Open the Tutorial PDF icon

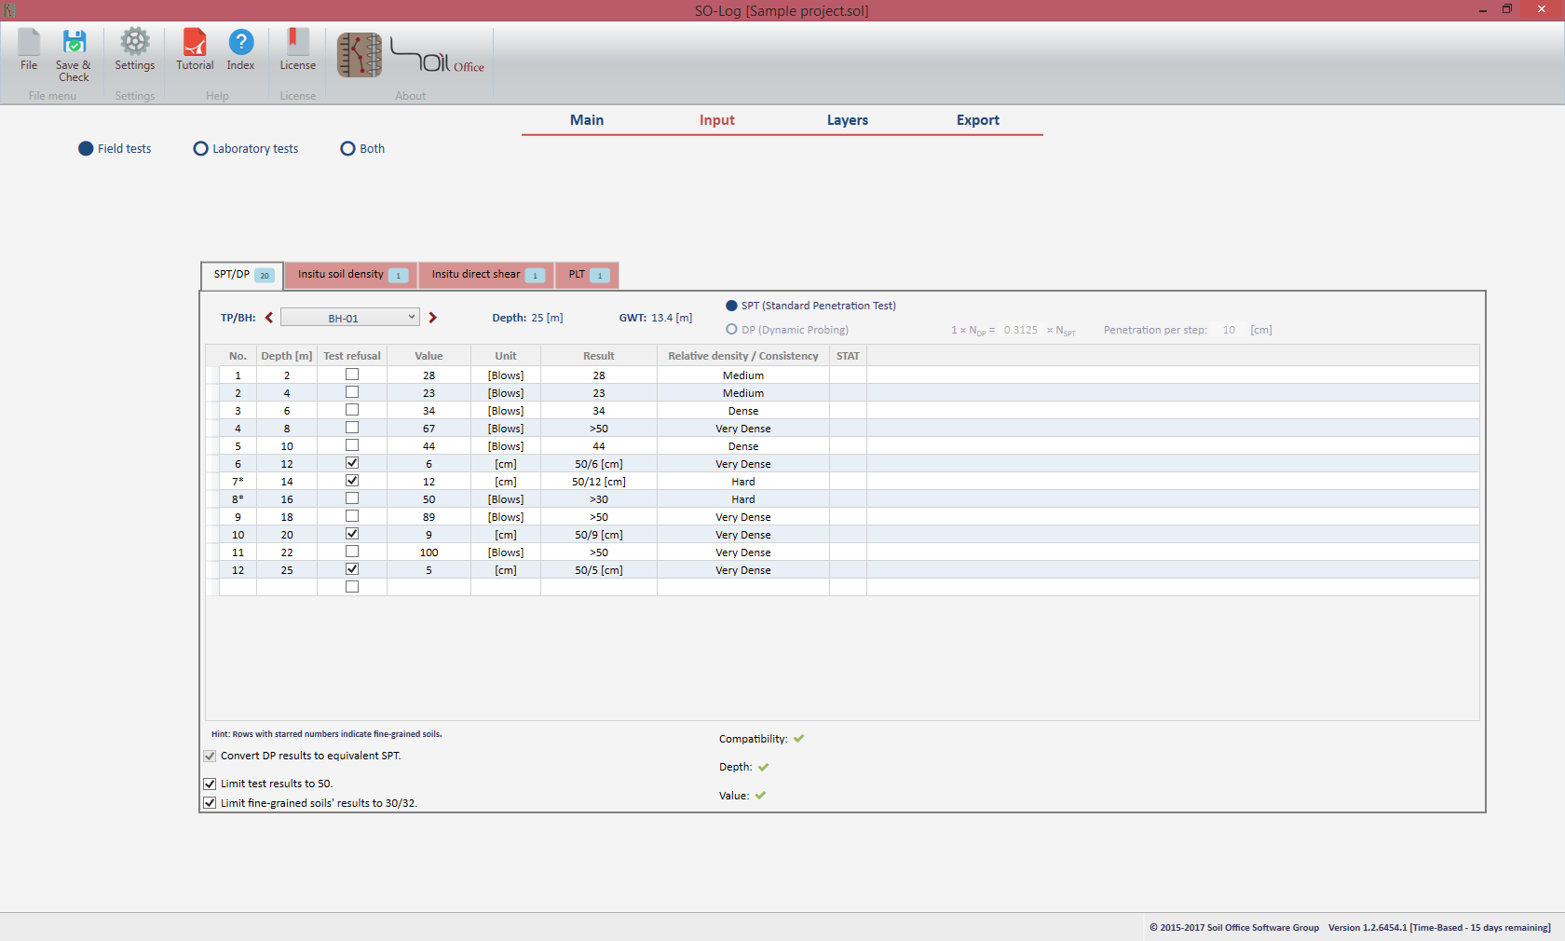tap(195, 43)
